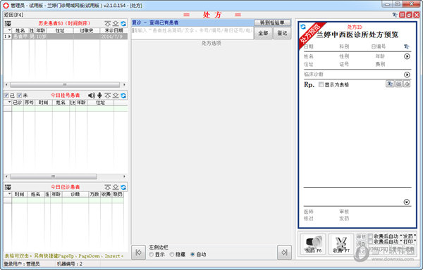The height and width of the screenshot is (270, 423).
Task: Go to next step with right arrow button
Action: [x=284, y=252]
